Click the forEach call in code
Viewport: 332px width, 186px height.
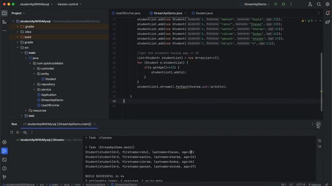click(182, 87)
